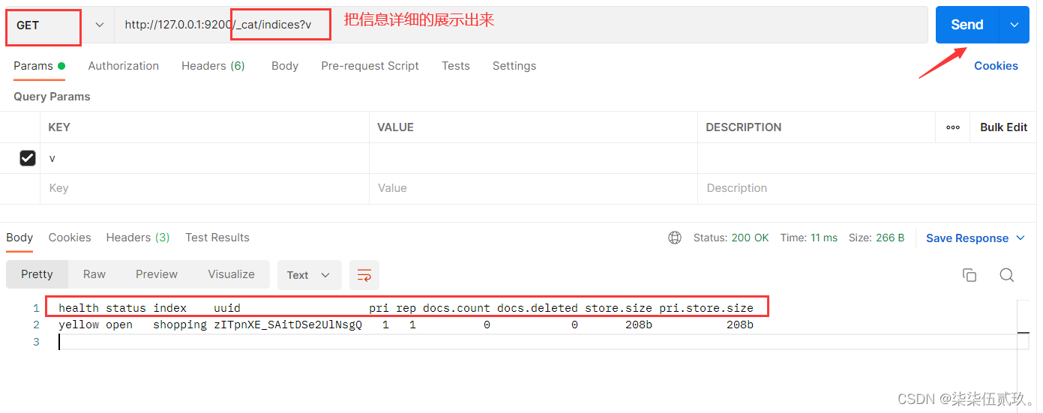Image resolution: width=1043 pixels, height=413 pixels.
Task: Click Bulk Edit
Action: (1003, 127)
